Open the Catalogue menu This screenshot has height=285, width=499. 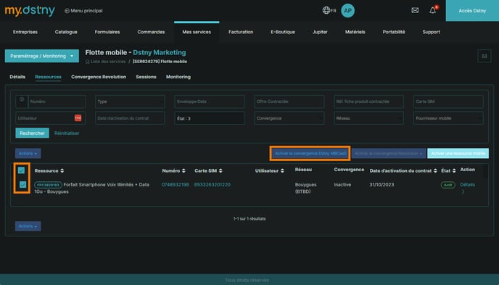[66, 32]
